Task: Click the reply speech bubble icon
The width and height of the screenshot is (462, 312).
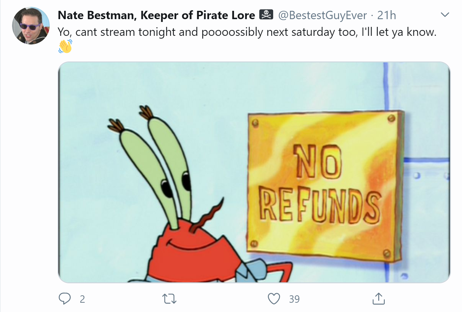Action: (x=65, y=299)
